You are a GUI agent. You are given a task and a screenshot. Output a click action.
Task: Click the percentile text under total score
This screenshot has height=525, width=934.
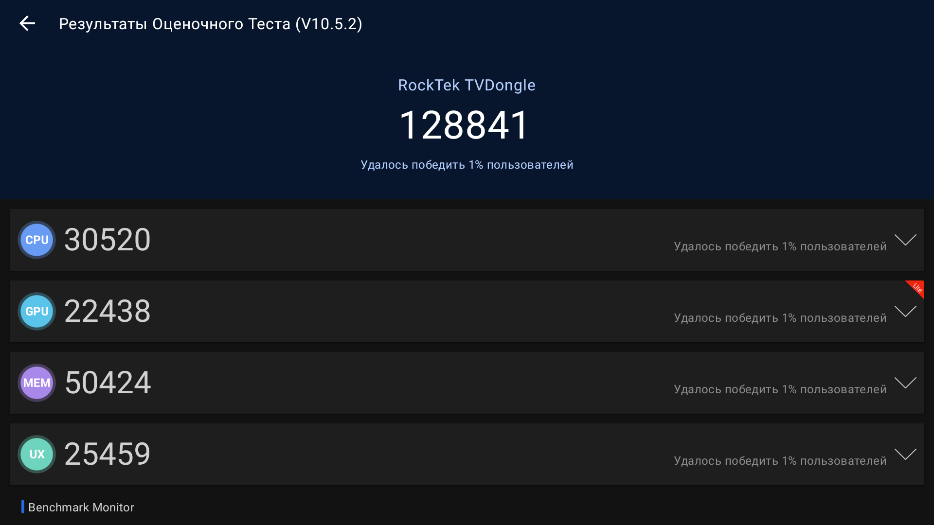click(x=467, y=165)
